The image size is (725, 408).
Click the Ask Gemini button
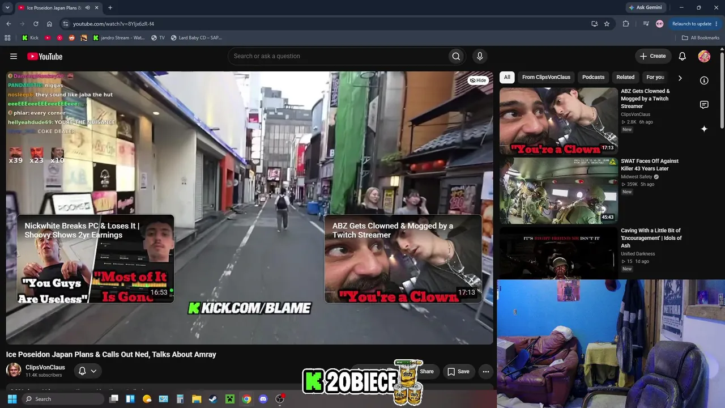(645, 8)
